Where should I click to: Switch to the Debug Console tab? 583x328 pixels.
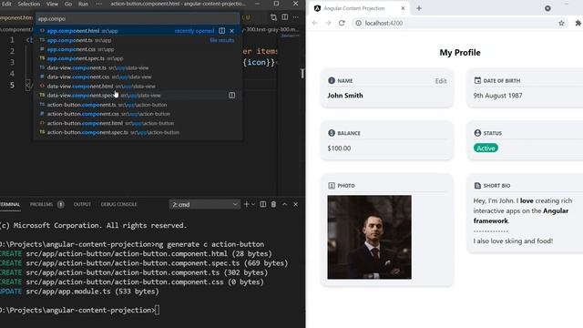119,204
